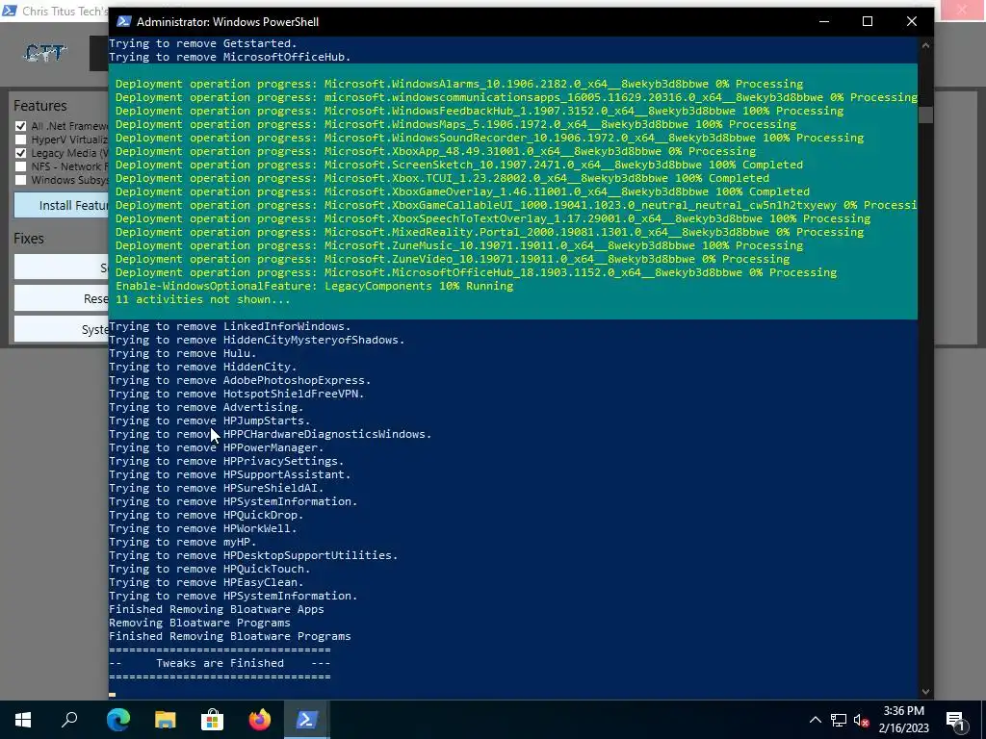The image size is (986, 739).
Task: Open File Explorer from the taskbar
Action: [x=166, y=720]
